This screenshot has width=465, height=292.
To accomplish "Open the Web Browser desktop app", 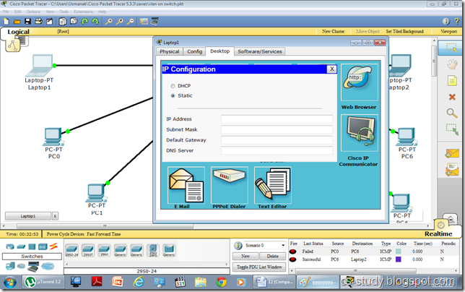I will (x=359, y=82).
